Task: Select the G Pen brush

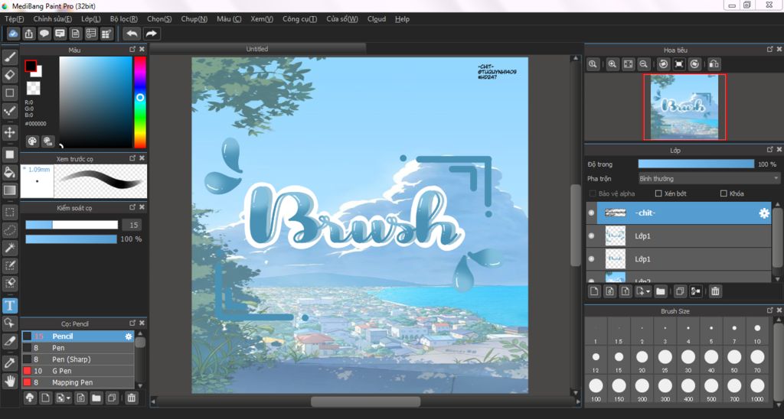Action: [x=78, y=371]
